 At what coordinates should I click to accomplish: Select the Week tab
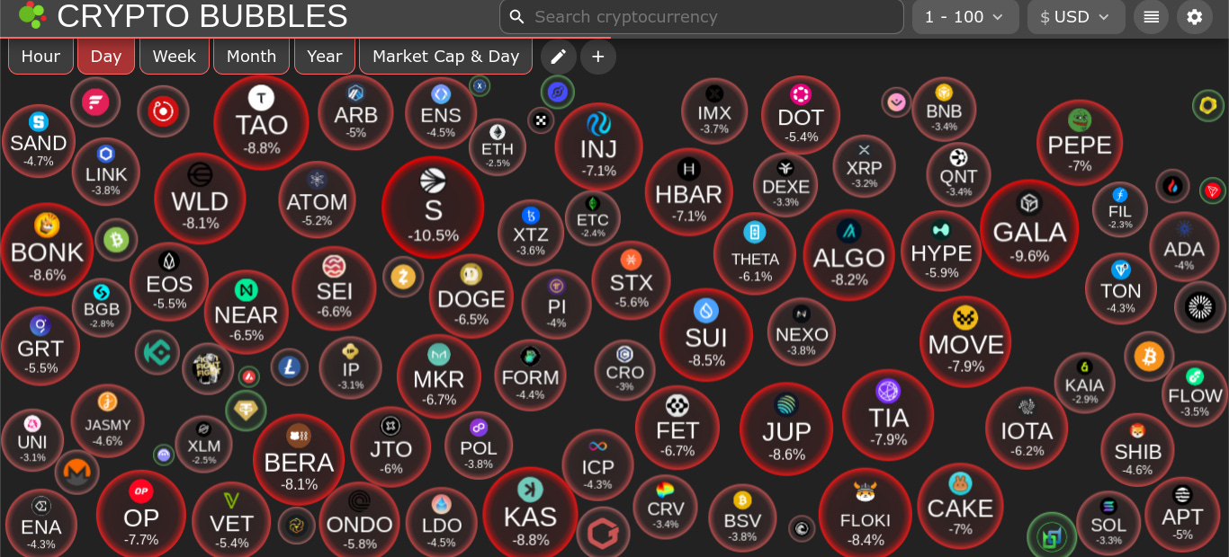(175, 57)
